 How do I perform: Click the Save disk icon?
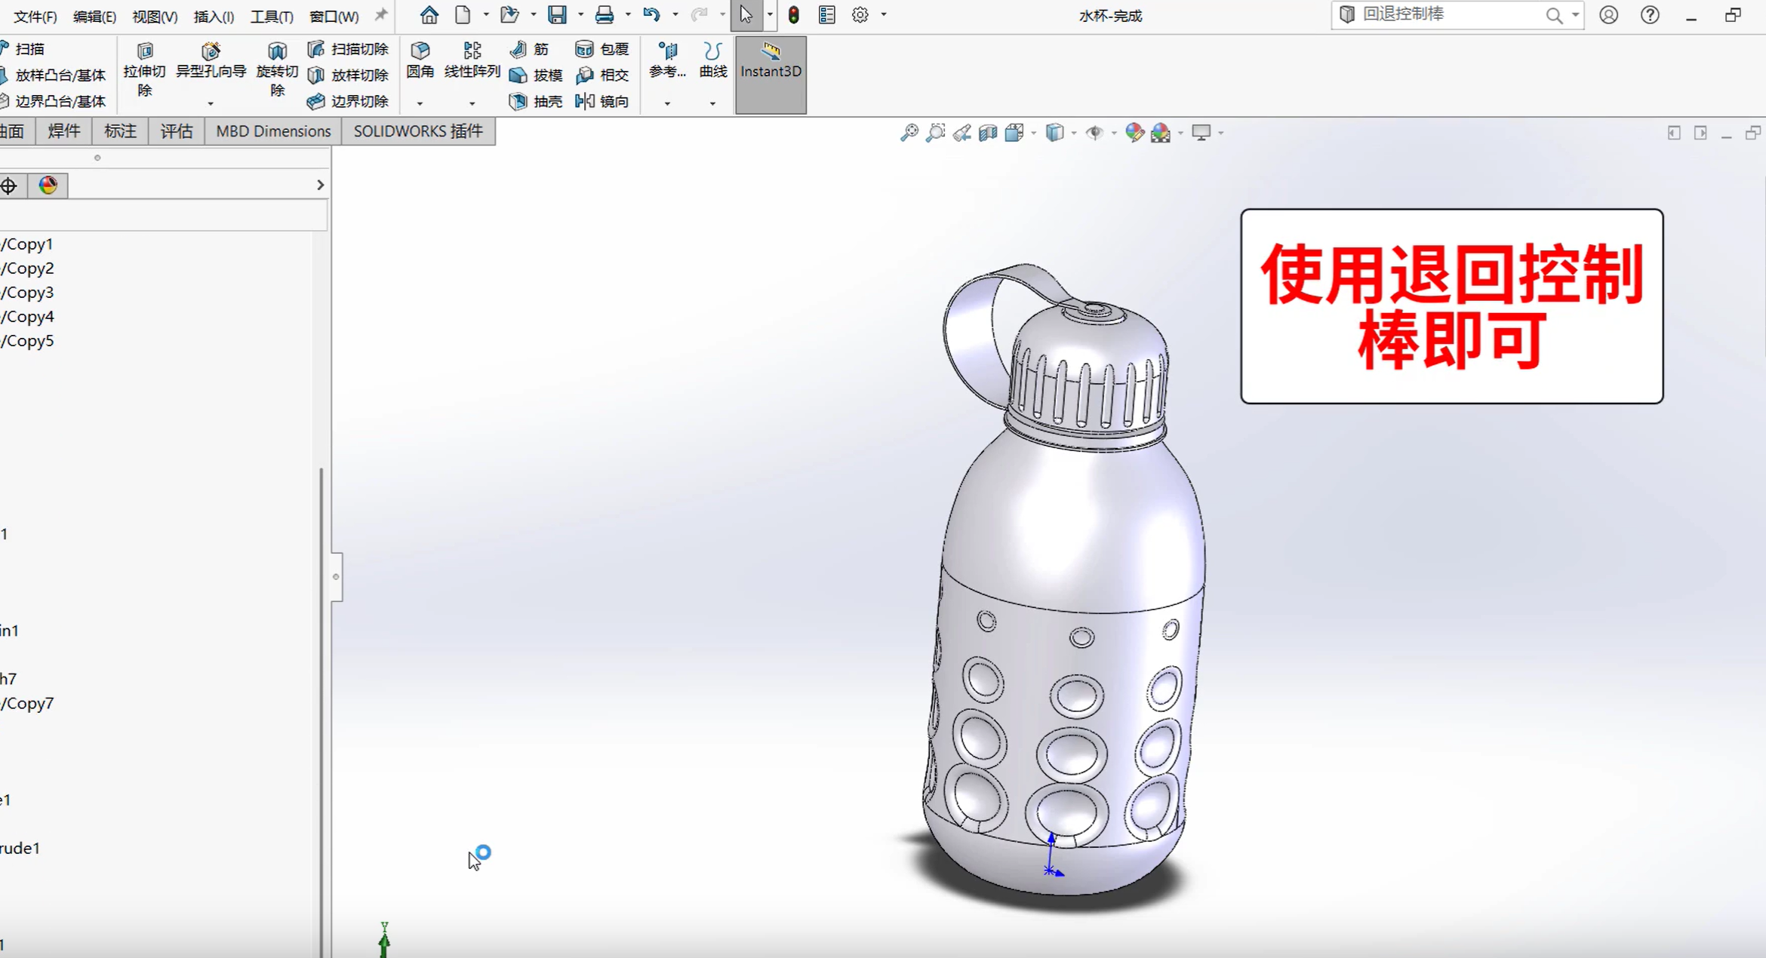557,15
